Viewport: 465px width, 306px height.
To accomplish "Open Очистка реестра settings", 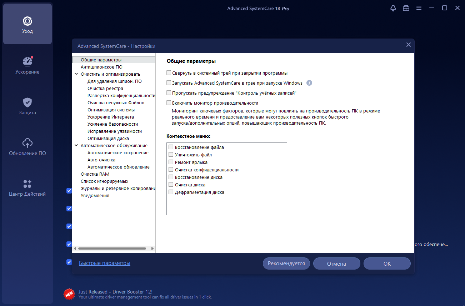I will point(105,89).
